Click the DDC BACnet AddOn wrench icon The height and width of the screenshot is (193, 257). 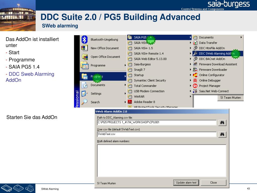[x=195, y=59]
